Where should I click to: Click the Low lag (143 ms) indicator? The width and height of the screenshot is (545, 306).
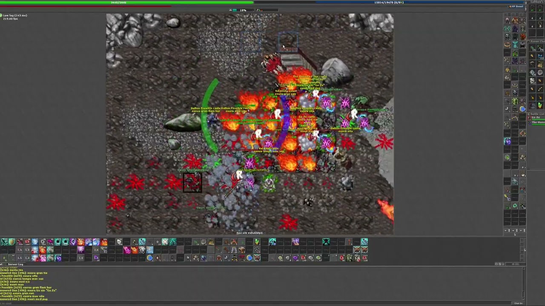pyautogui.click(x=15, y=15)
